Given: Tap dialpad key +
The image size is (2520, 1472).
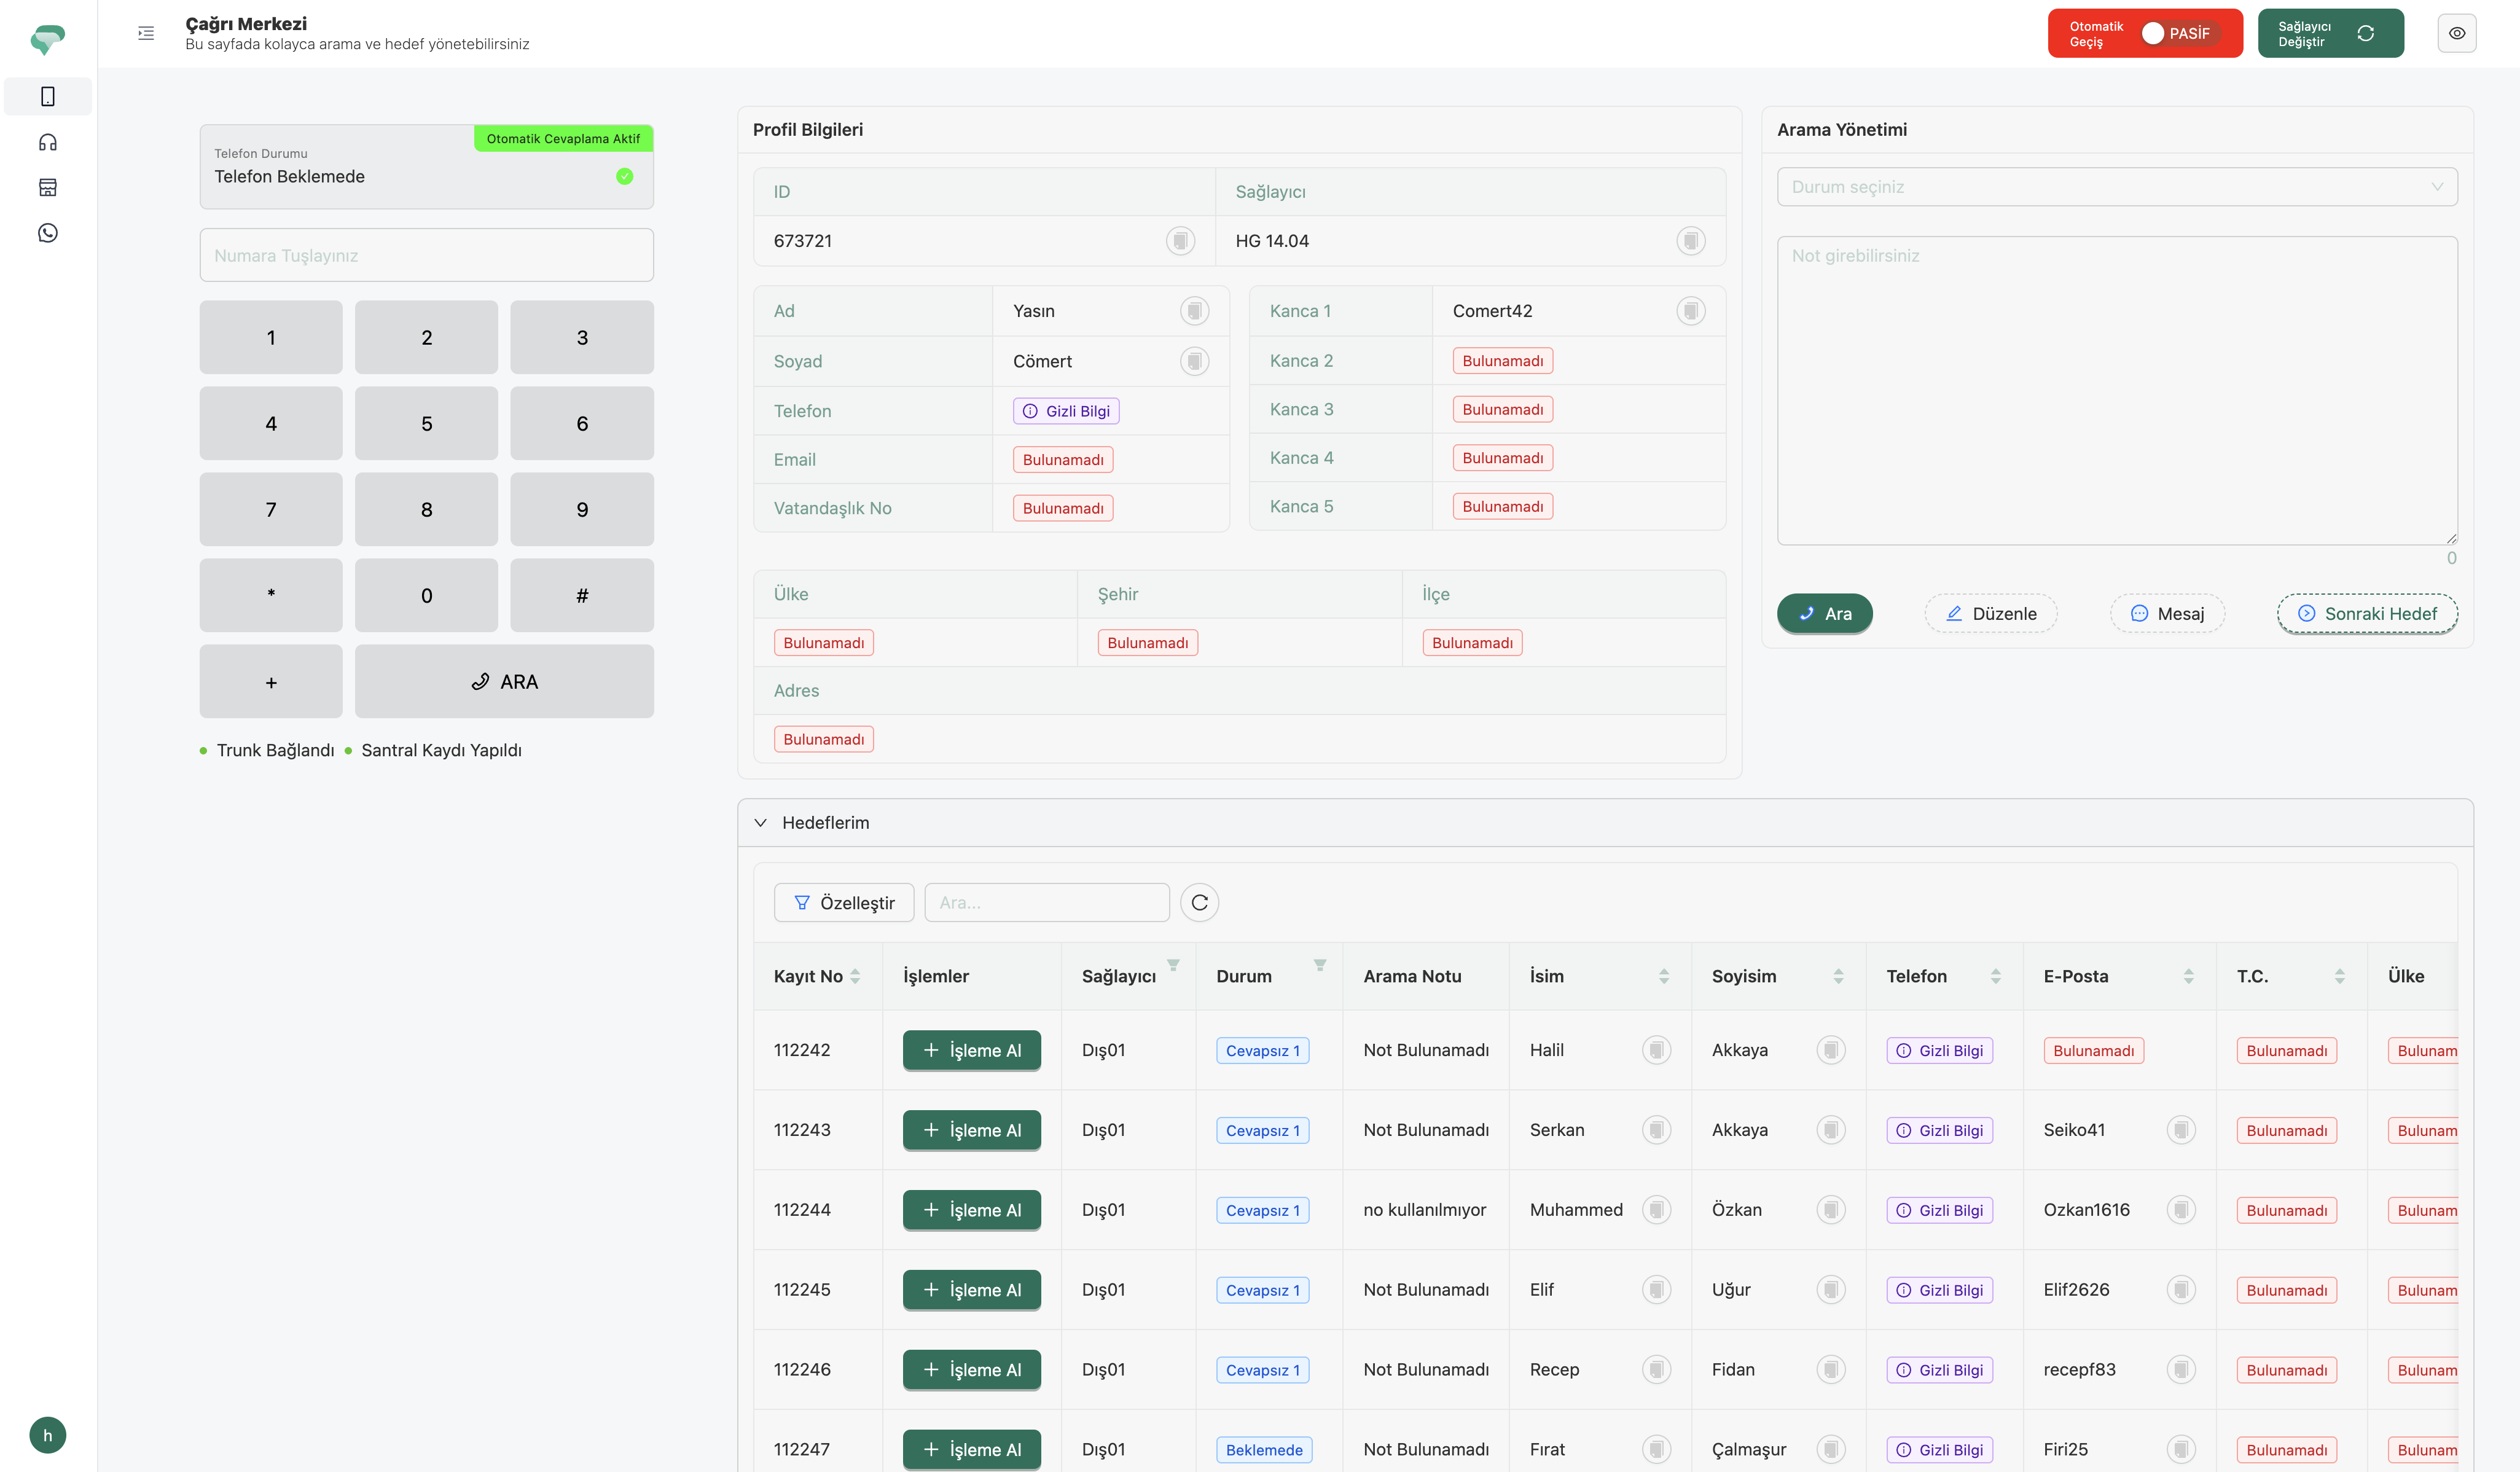Looking at the screenshot, I should coord(271,681).
